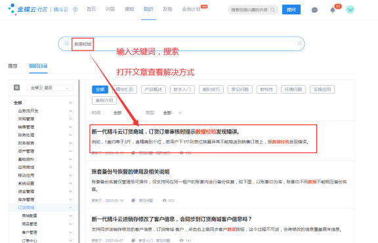Click the tag icon on 账套备份 article
The height and width of the screenshot is (243, 378).
tap(133, 200)
